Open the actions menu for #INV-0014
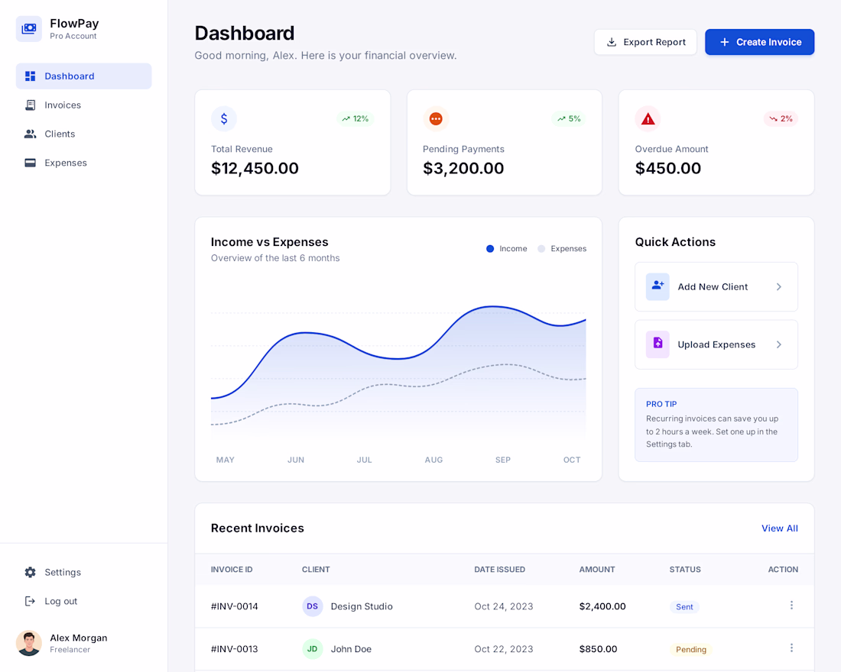Viewport: 841px width, 672px height. point(791,606)
